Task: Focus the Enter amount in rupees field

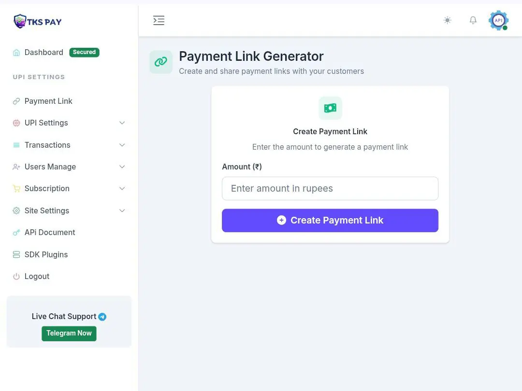Action: tap(330, 189)
